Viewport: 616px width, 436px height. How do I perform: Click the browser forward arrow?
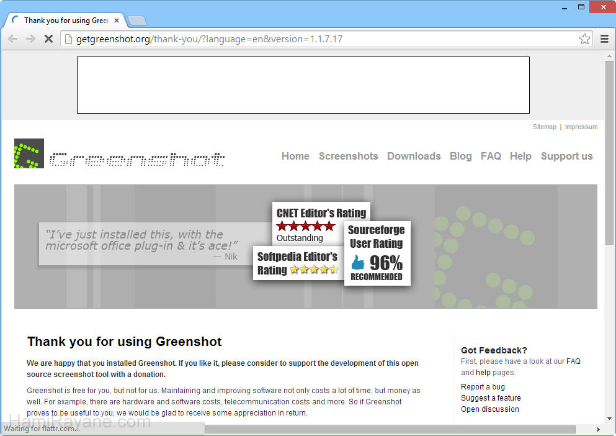click(x=30, y=39)
